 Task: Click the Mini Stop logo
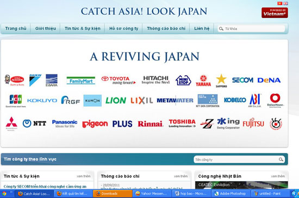[183, 80]
